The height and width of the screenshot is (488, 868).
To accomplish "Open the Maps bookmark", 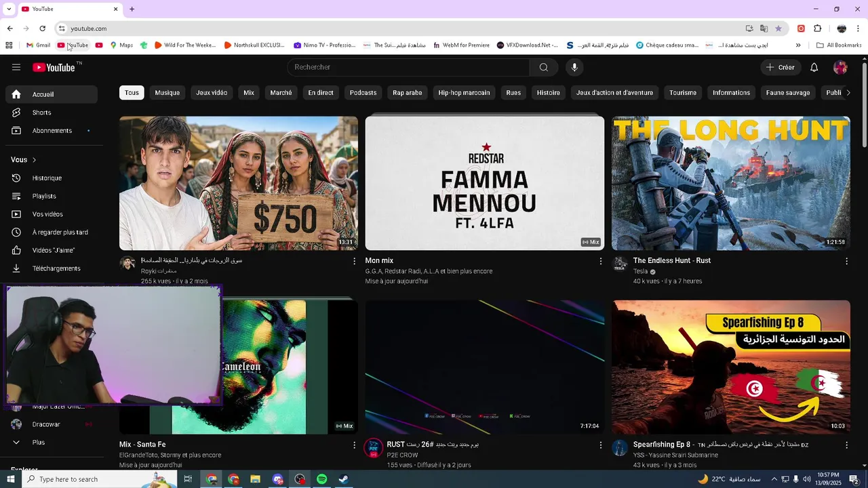I will 121,45.
